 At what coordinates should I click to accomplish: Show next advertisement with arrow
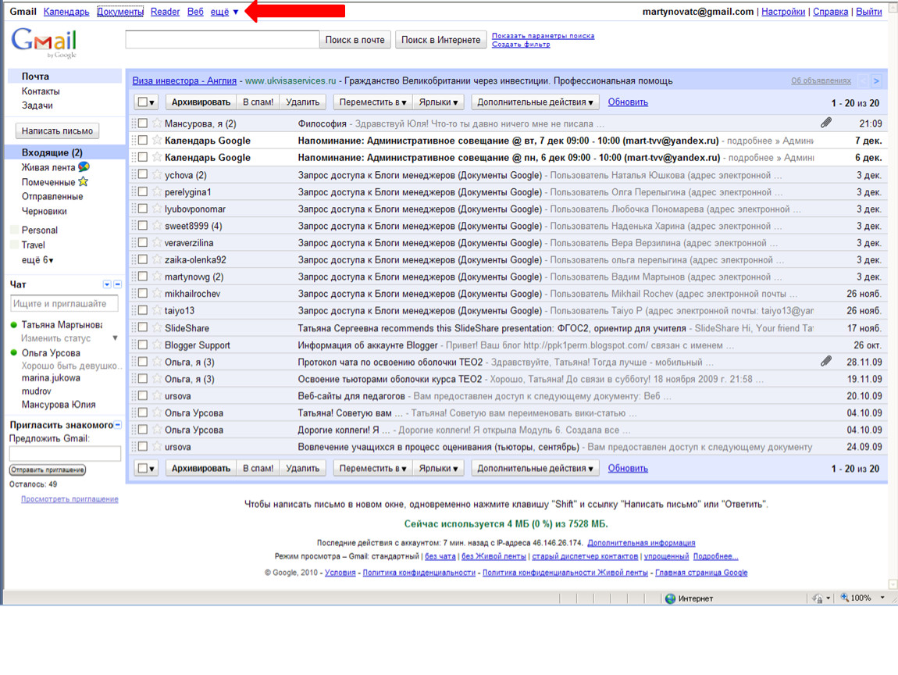(x=876, y=80)
